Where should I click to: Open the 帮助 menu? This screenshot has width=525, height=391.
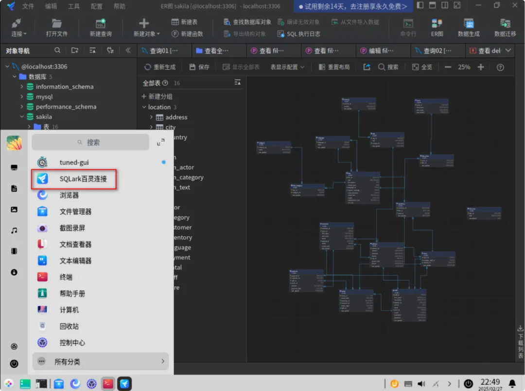[119, 6]
